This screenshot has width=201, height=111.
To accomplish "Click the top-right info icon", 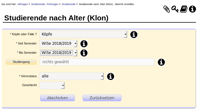I will click(x=192, y=9).
